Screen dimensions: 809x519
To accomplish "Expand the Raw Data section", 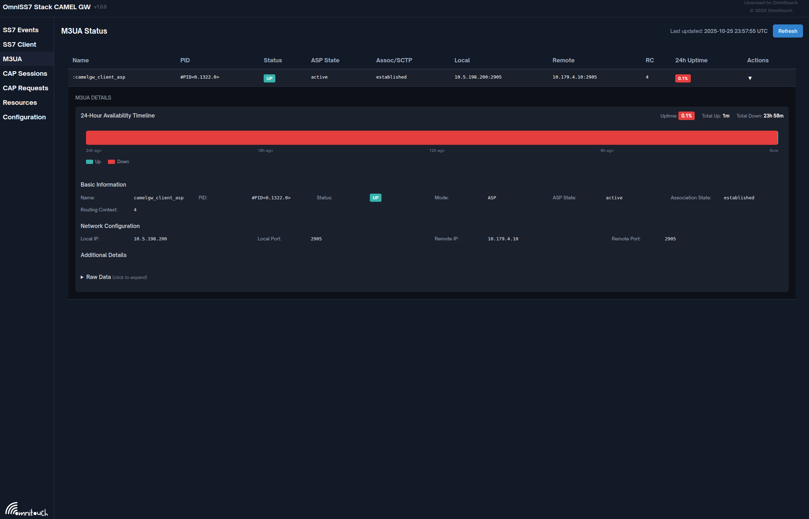I will [114, 277].
